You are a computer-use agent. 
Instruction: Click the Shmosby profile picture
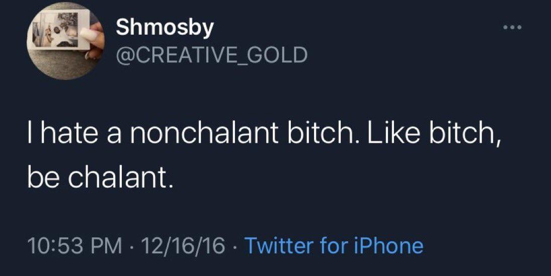point(64,41)
